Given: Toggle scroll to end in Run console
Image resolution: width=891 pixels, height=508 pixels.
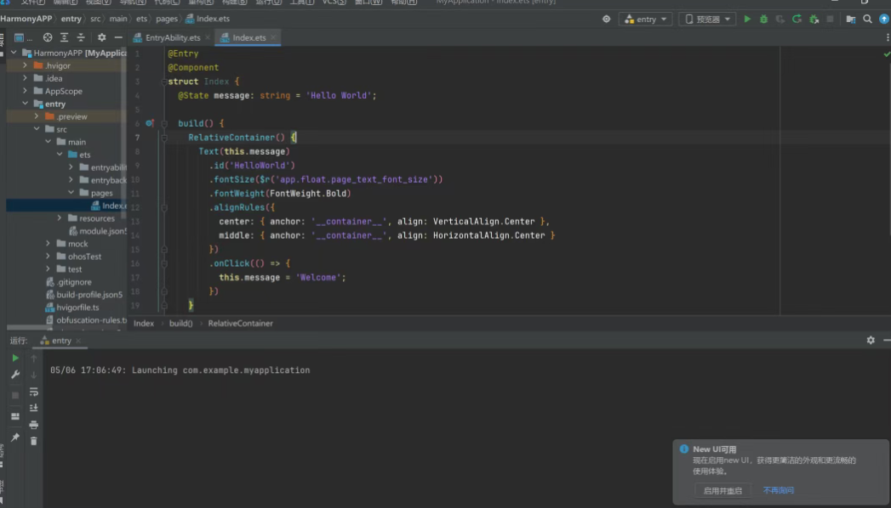Looking at the screenshot, I should [x=33, y=408].
